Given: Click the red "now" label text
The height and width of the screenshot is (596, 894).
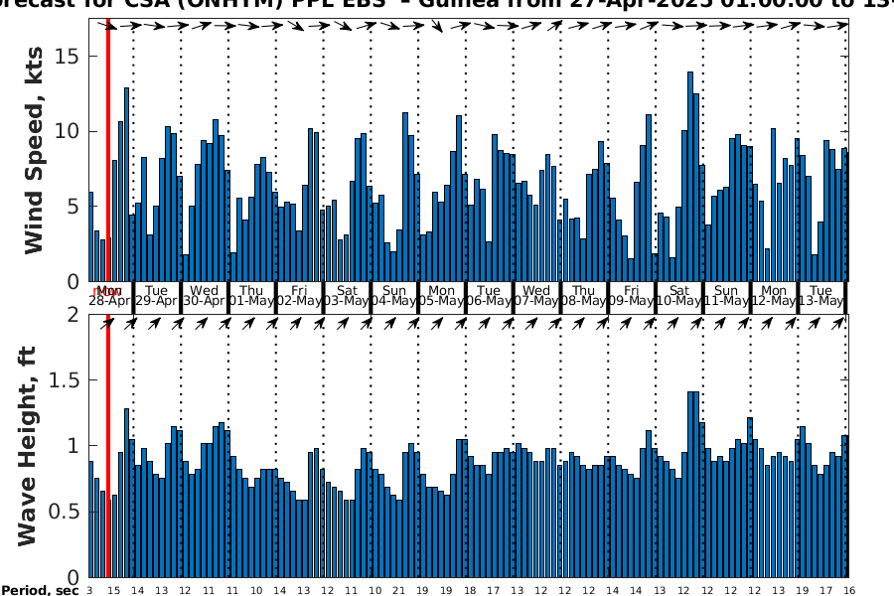Looking at the screenshot, I should coord(106,293).
